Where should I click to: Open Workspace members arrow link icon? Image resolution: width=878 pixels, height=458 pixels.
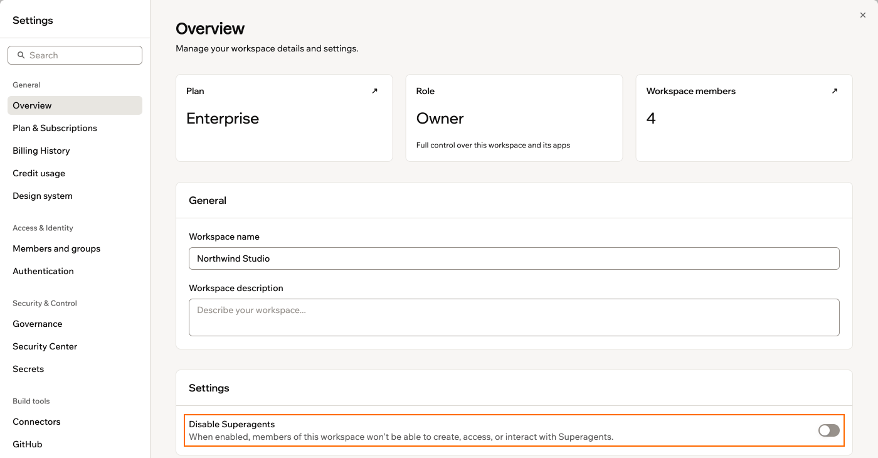[x=834, y=91]
